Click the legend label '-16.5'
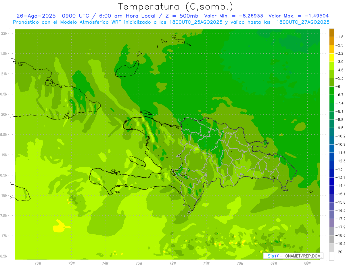 (341, 211)
